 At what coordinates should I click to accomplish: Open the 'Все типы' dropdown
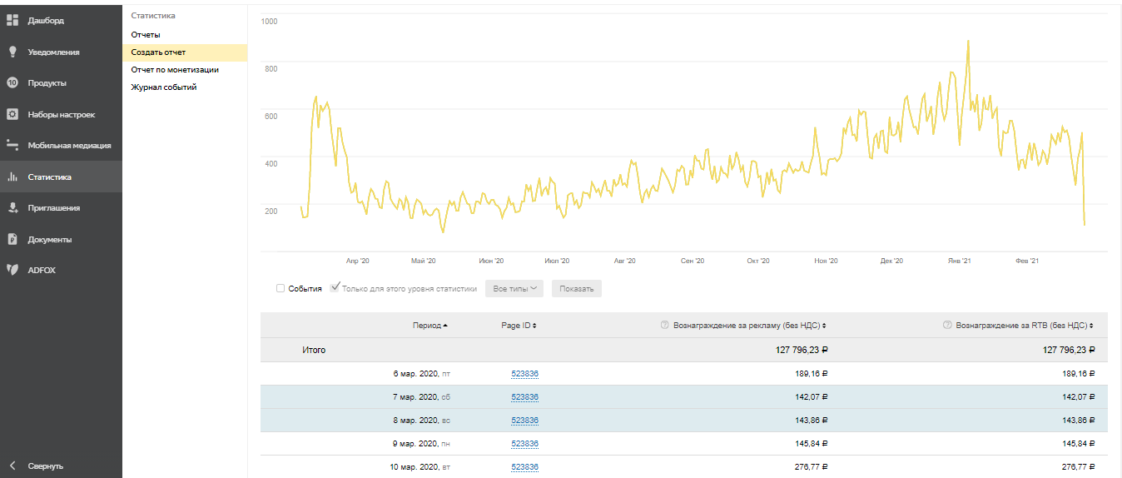pyautogui.click(x=514, y=289)
